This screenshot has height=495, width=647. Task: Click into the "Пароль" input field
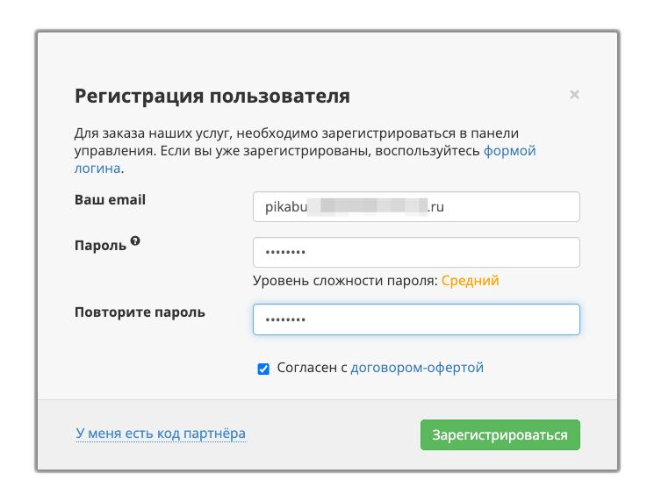tap(416, 252)
